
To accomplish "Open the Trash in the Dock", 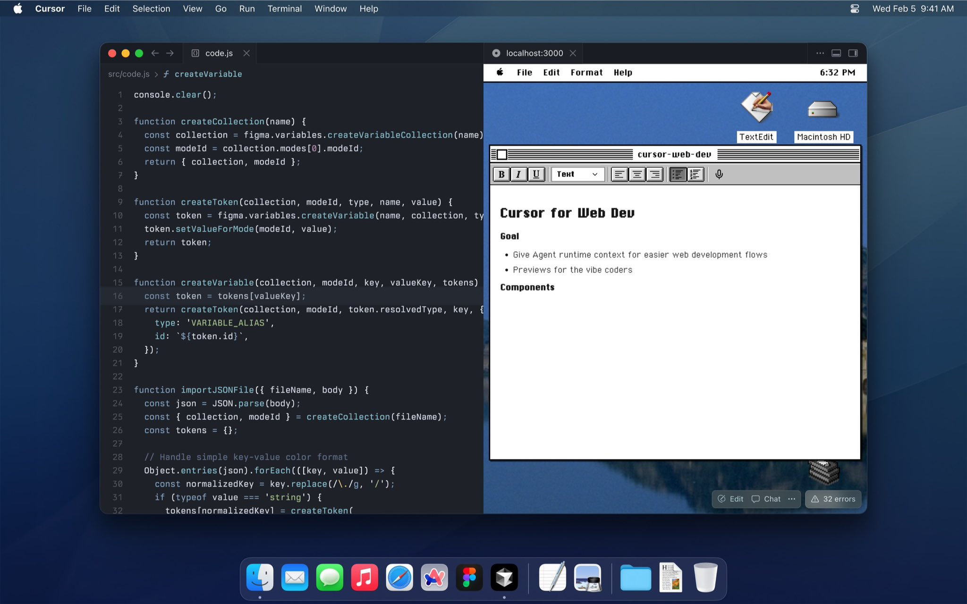I will (x=705, y=577).
